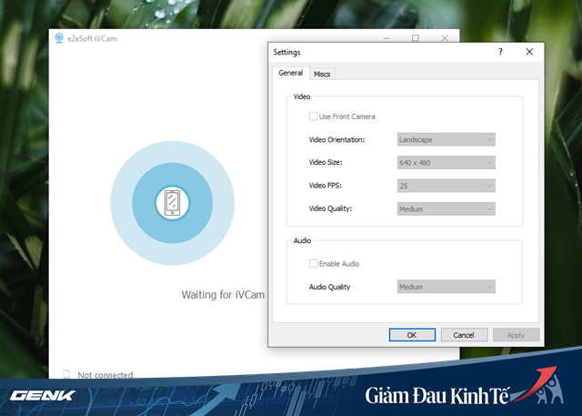Close the Settings dialog with the X
Viewport: 582px width, 416px height.
point(529,53)
